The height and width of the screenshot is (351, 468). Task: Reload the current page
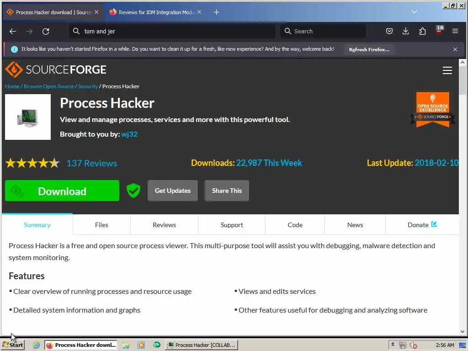click(46, 32)
